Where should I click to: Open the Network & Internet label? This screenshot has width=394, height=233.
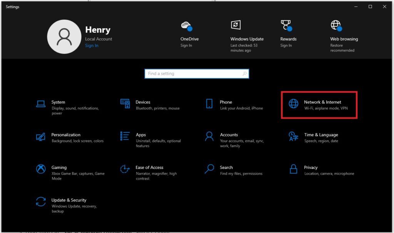click(x=323, y=102)
